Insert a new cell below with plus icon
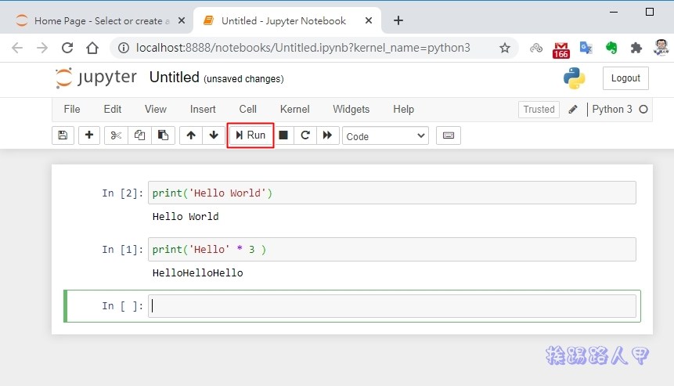674x386 pixels. pos(89,135)
